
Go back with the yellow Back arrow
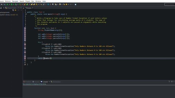(x=67, y=4)
